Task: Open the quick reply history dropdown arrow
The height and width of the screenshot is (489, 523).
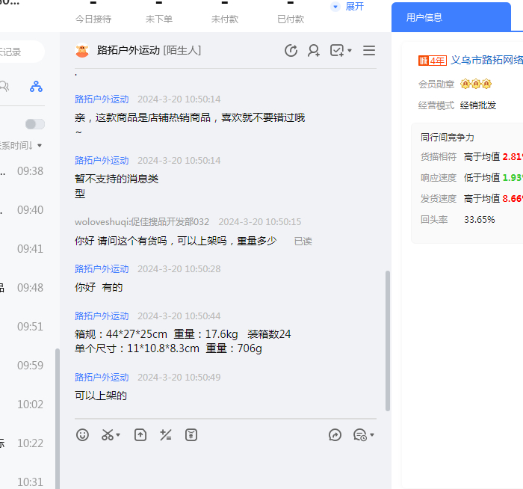Action: click(x=372, y=435)
